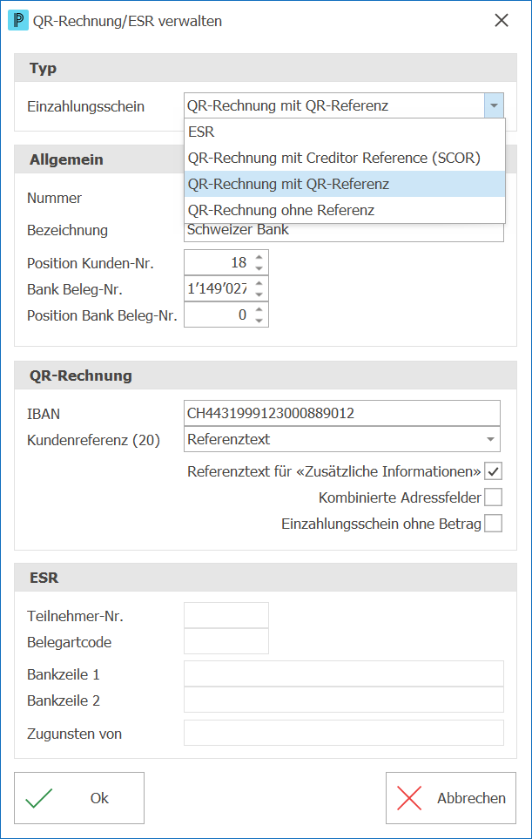
Task: Click the QR-Rechnung section header
Action: click(x=266, y=376)
